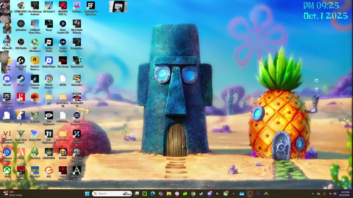Launch ARK Survival Evolved desktop icon
The width and height of the screenshot is (353, 198).
77,173
